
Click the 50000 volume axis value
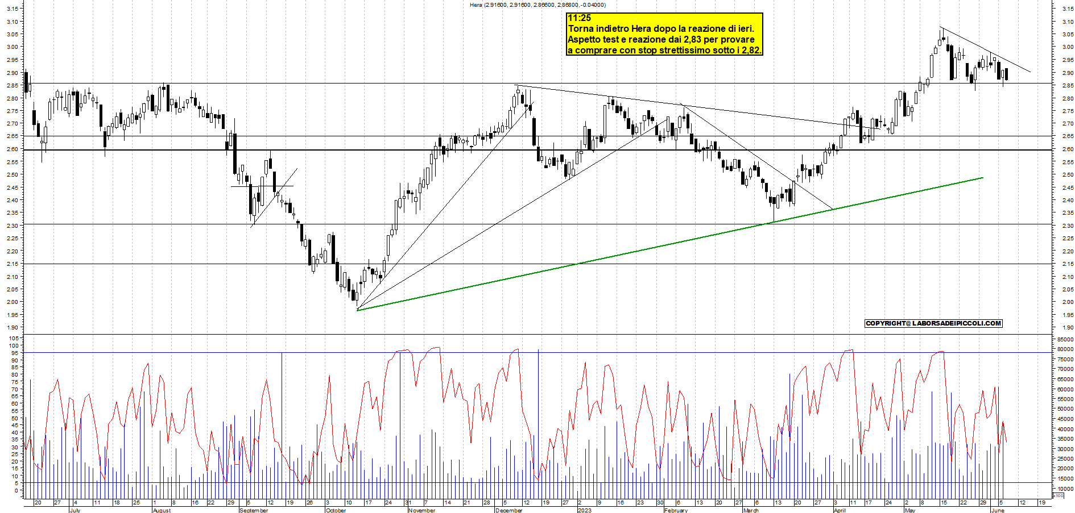click(1065, 409)
